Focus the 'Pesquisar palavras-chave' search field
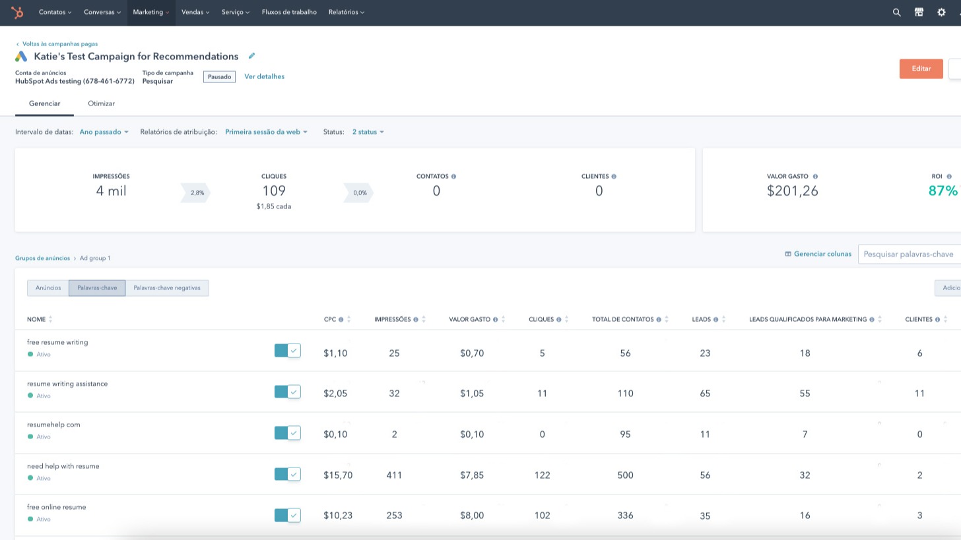 [x=910, y=254]
